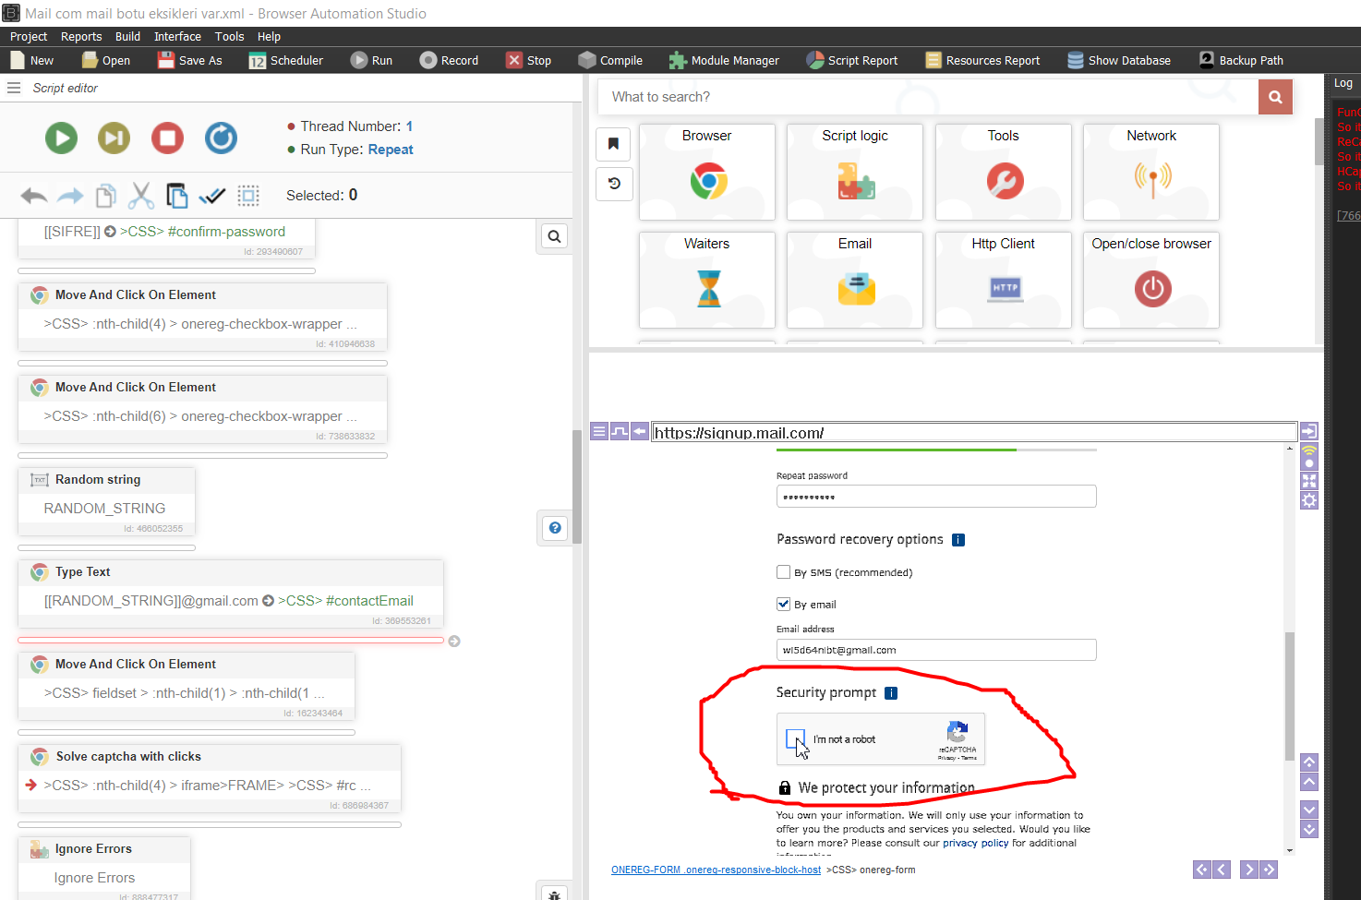The height and width of the screenshot is (900, 1361).
Task: Click the Compile toolbar button
Action: pos(610,60)
